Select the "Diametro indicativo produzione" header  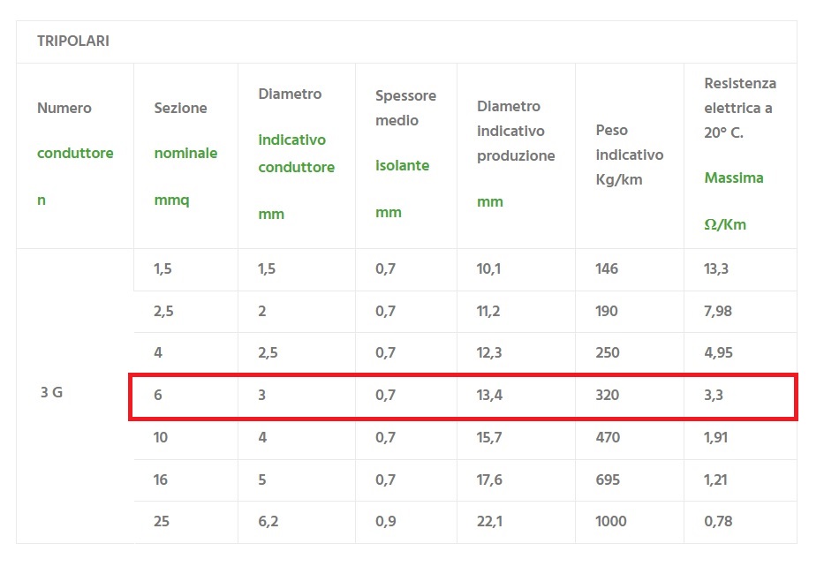[x=516, y=154]
